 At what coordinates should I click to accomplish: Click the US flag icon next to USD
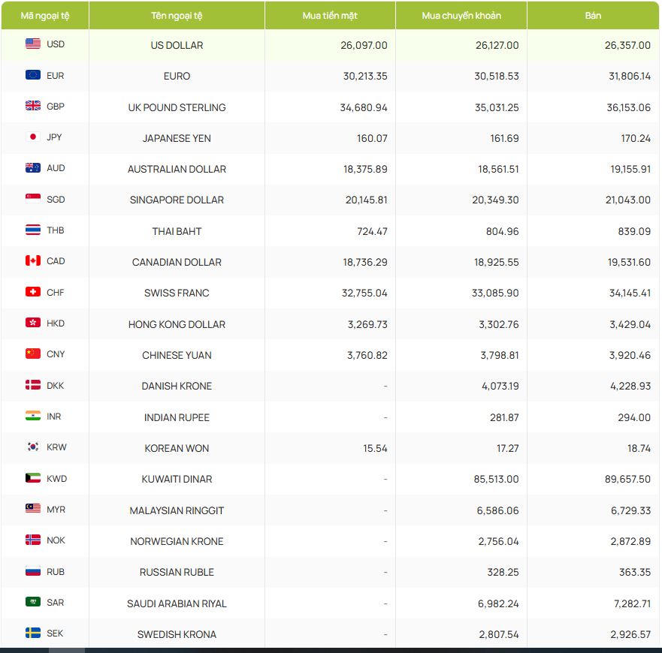pos(33,44)
